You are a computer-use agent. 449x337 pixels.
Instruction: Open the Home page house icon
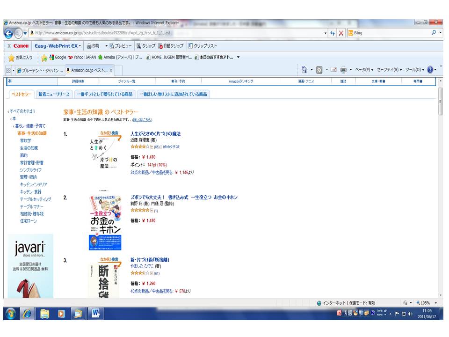tap(304, 70)
